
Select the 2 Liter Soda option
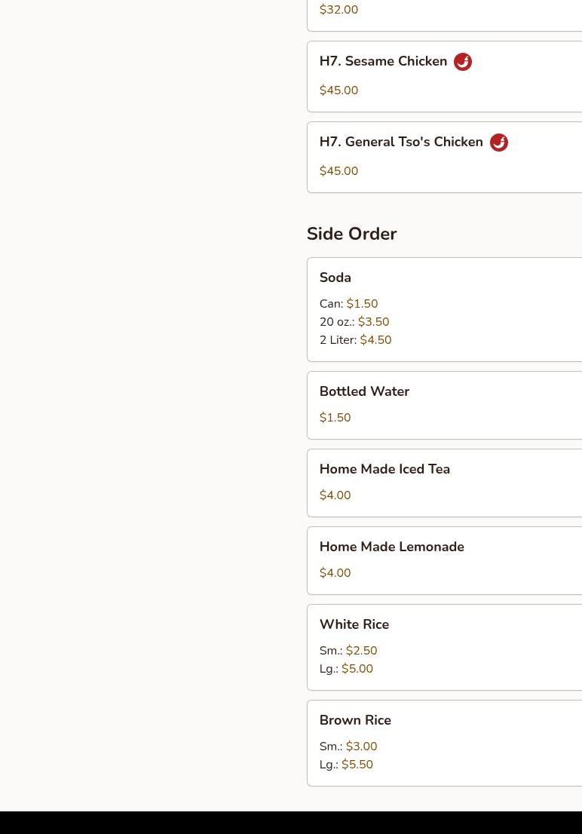point(355,340)
